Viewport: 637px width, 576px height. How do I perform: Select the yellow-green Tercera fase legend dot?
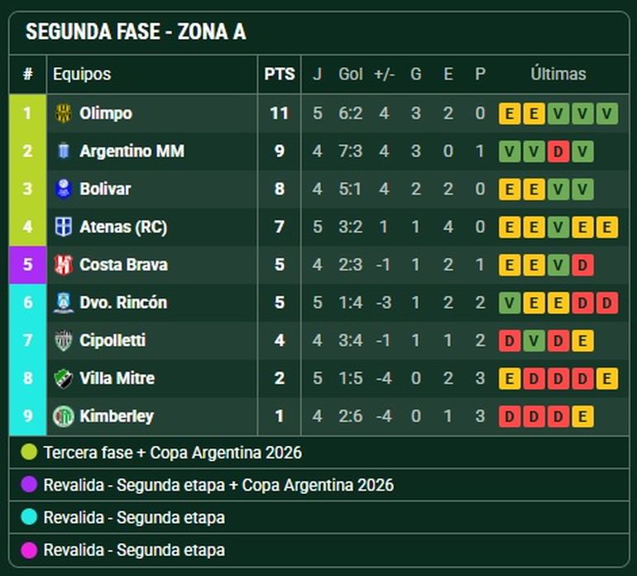click(x=29, y=452)
